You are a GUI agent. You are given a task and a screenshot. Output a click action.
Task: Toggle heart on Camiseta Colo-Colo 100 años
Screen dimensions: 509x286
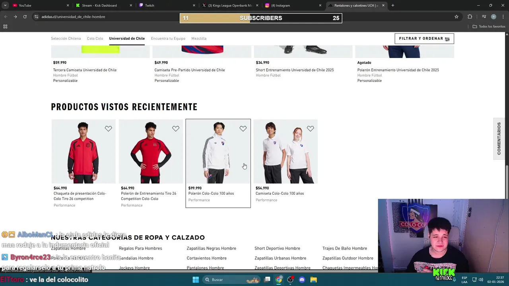pos(310,129)
